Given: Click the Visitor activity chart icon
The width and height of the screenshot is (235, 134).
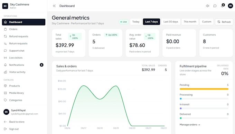Looking at the screenshot, I should 6,72.
